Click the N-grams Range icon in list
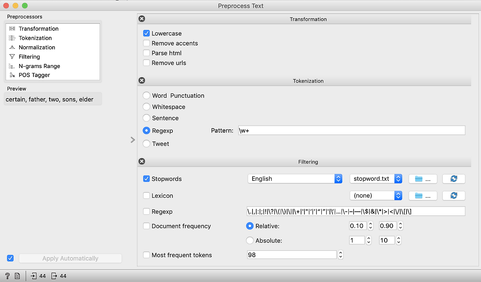 click(x=12, y=66)
